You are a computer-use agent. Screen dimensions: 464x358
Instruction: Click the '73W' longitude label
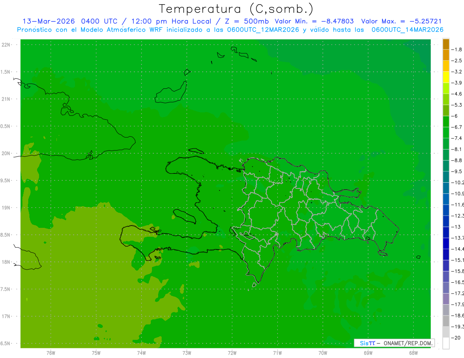point(187,353)
